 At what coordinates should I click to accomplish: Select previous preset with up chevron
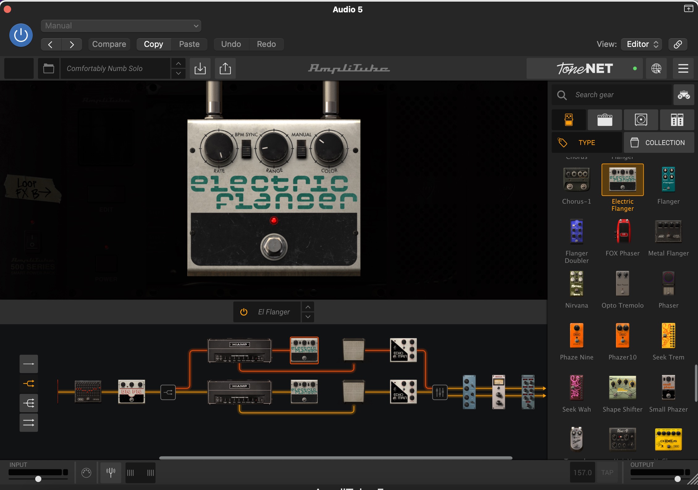pyautogui.click(x=179, y=64)
